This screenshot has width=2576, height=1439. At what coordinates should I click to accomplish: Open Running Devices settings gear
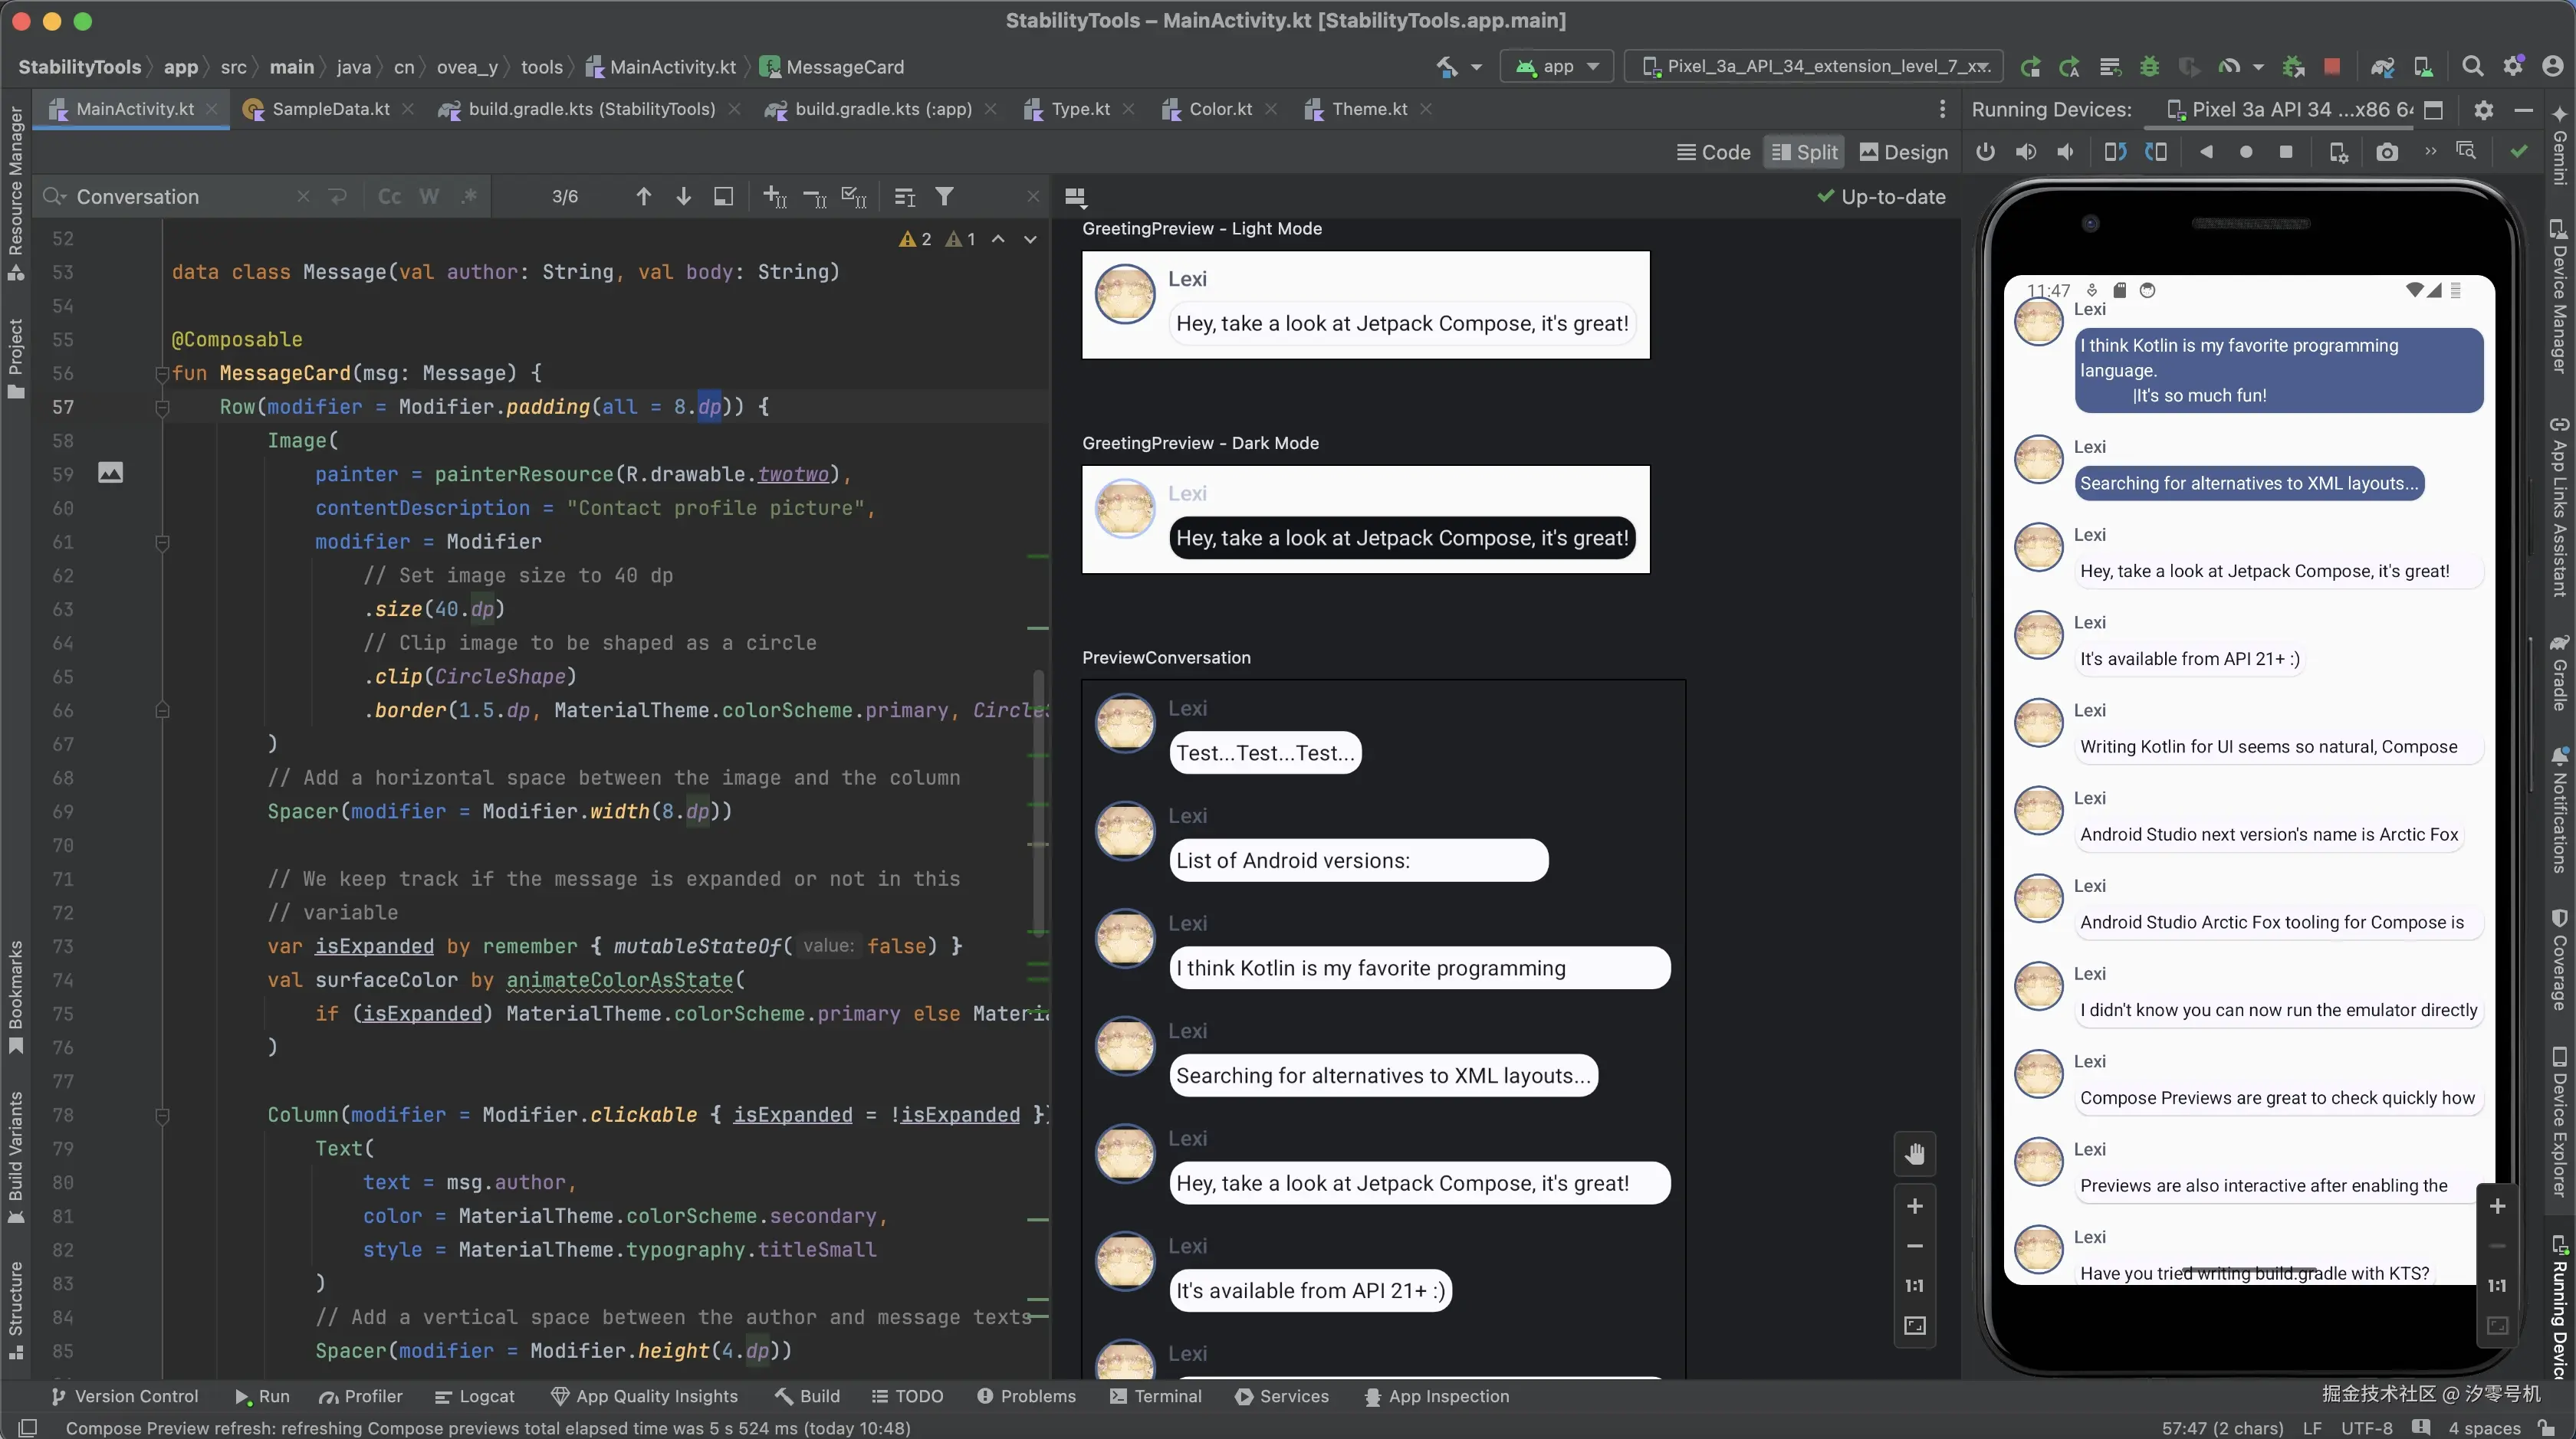(2483, 110)
